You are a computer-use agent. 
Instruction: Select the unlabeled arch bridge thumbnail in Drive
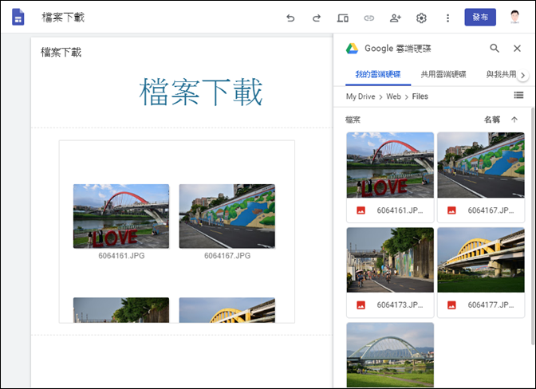[390, 355]
